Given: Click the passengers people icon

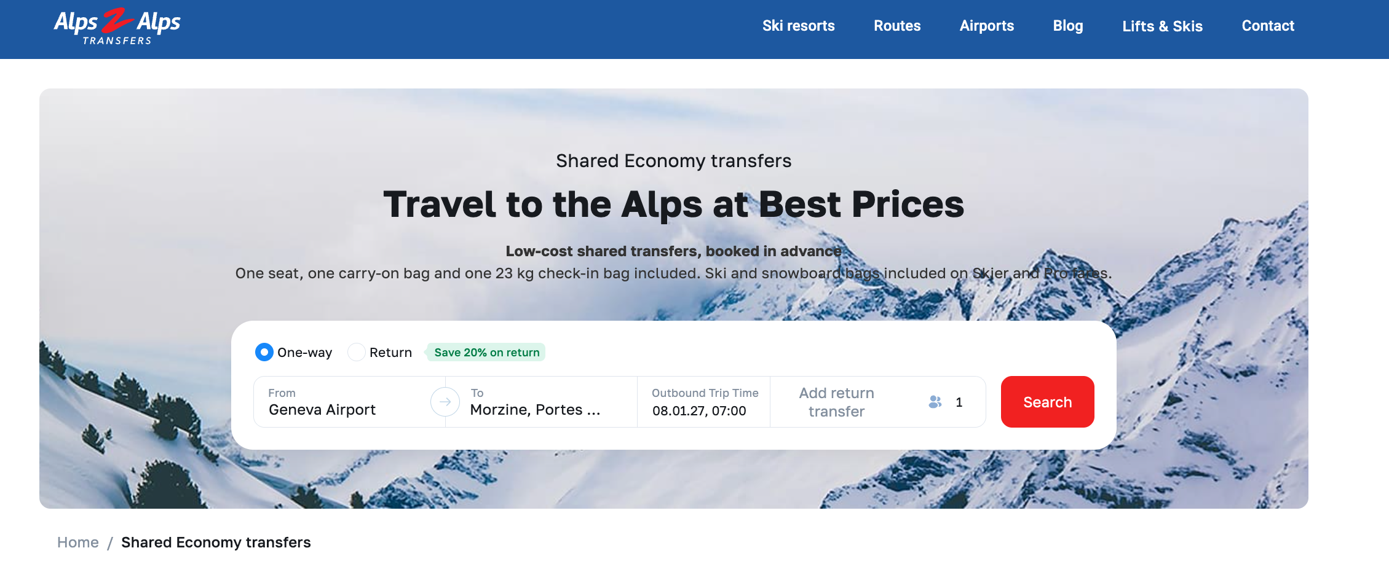Looking at the screenshot, I should 935,402.
